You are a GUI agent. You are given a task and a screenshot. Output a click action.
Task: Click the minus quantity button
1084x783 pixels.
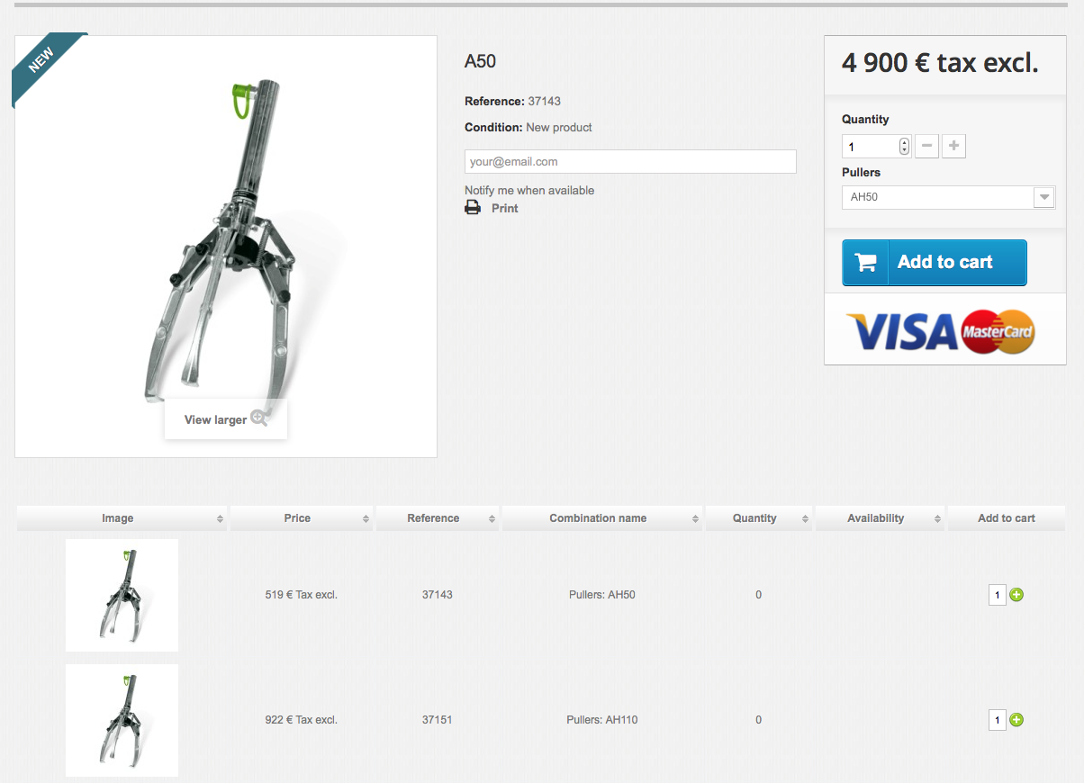coord(927,146)
